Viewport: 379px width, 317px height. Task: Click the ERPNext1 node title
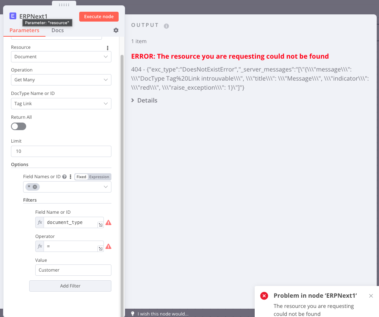click(33, 16)
